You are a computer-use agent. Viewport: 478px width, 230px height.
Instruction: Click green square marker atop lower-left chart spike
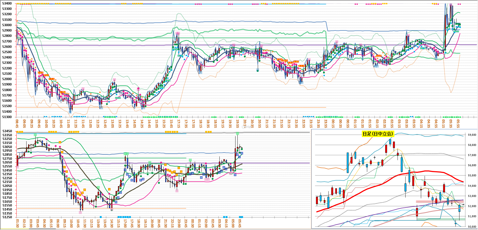coord(237,134)
